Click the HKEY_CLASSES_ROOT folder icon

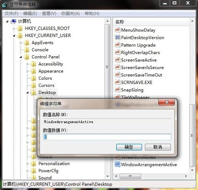[x=20, y=28]
